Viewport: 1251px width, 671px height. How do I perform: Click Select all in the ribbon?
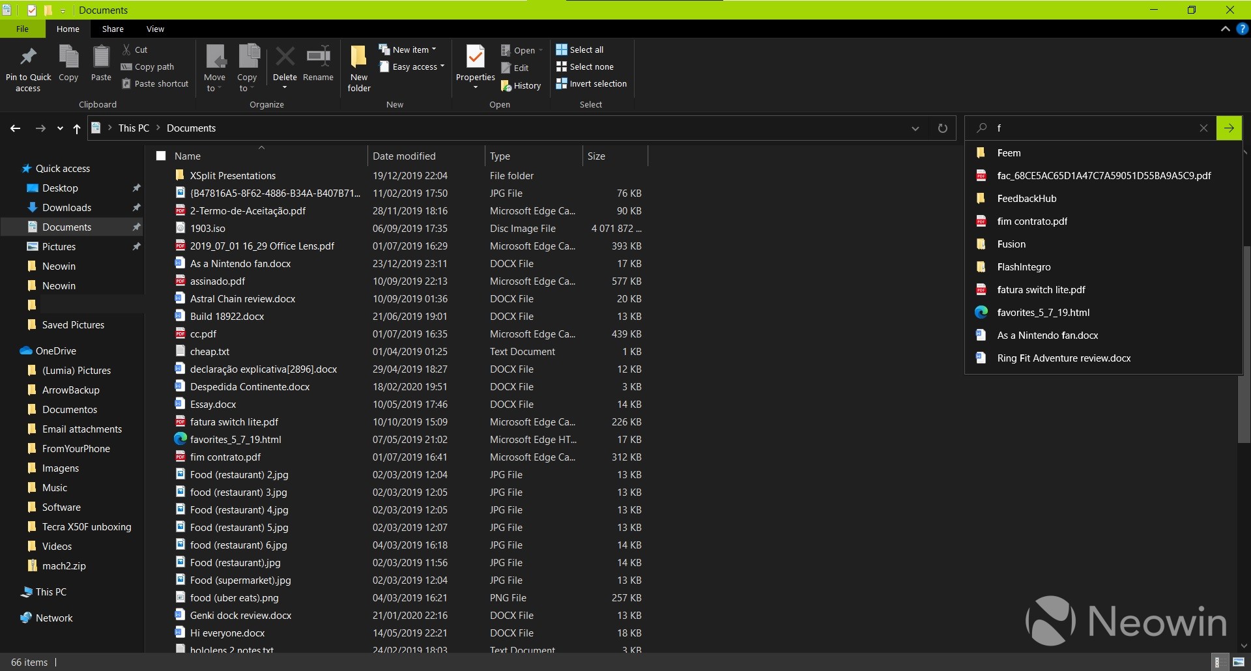pos(580,50)
